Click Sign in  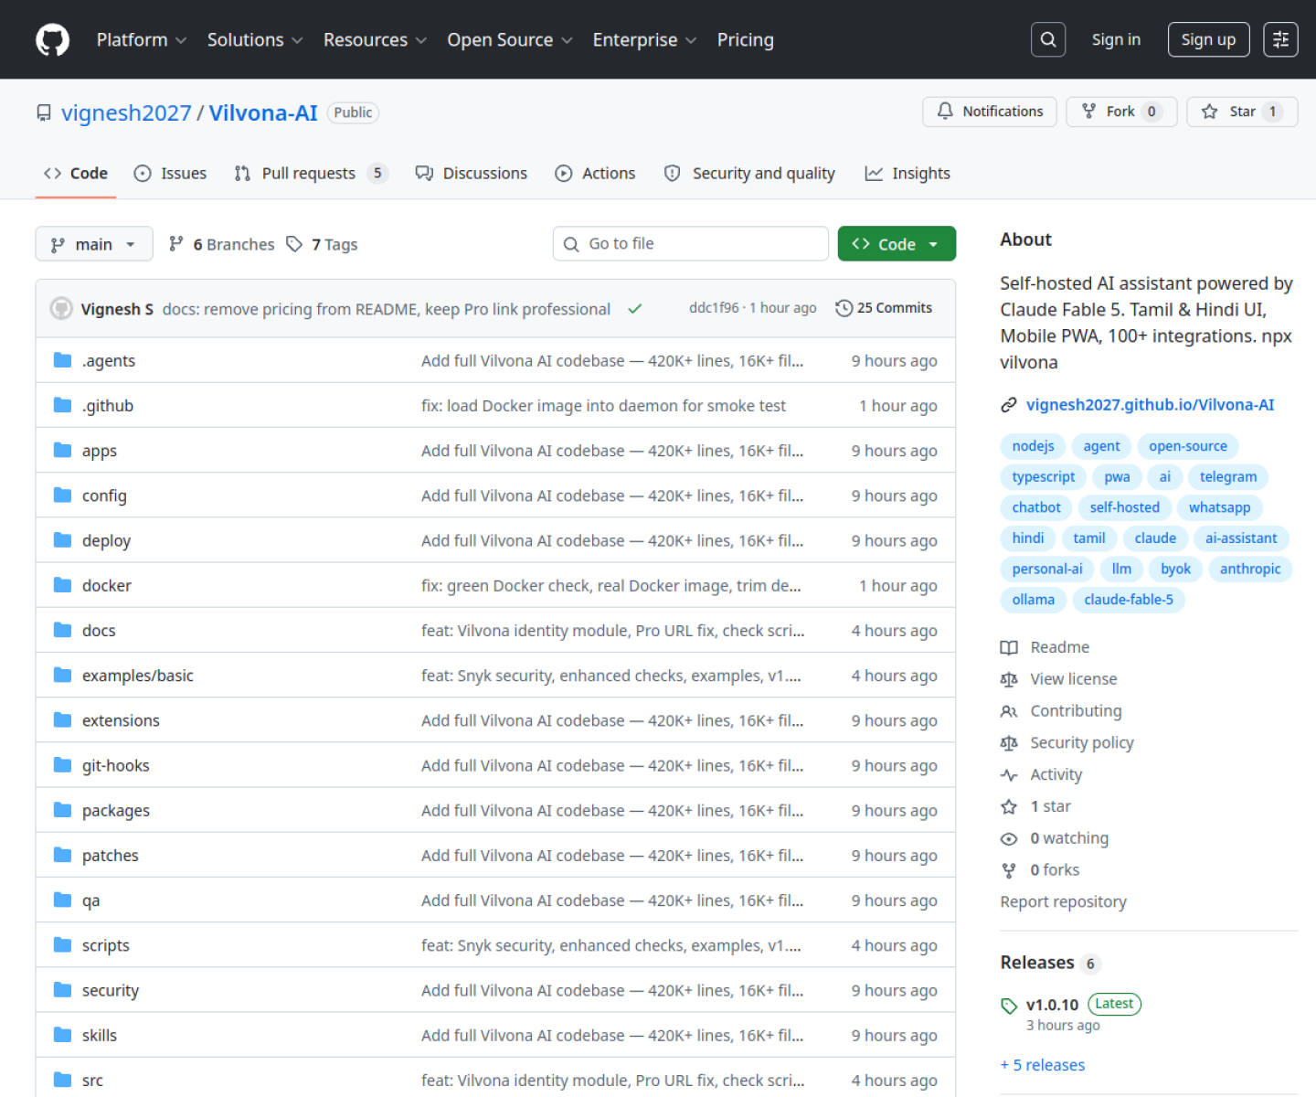1116,39
